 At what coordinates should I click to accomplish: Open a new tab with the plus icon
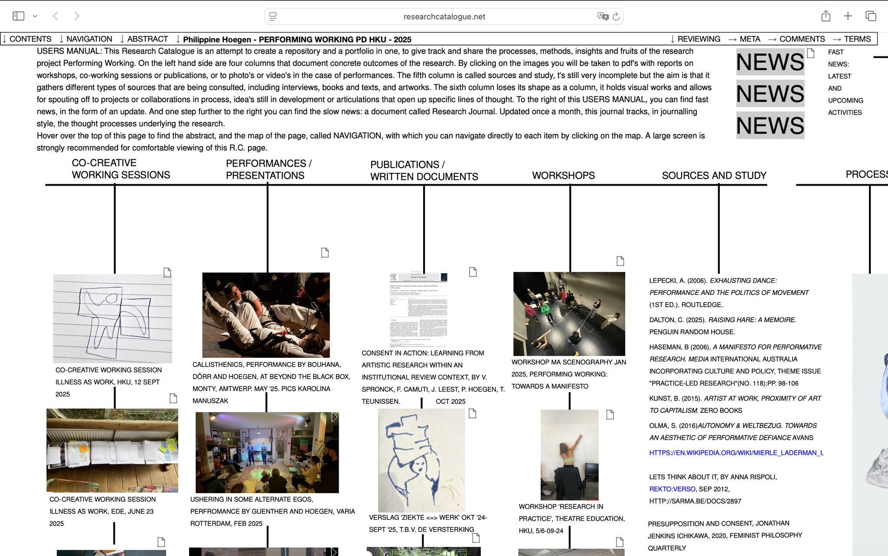click(x=848, y=16)
